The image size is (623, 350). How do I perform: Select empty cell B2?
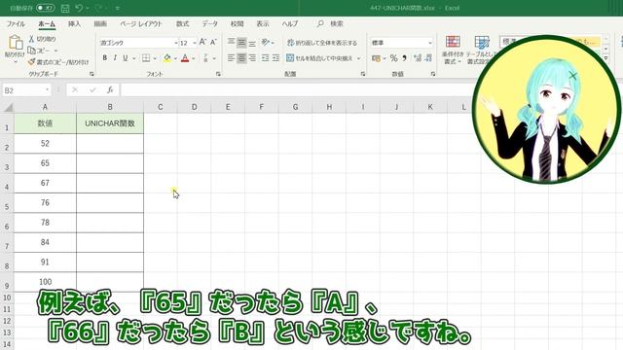[x=110, y=143]
